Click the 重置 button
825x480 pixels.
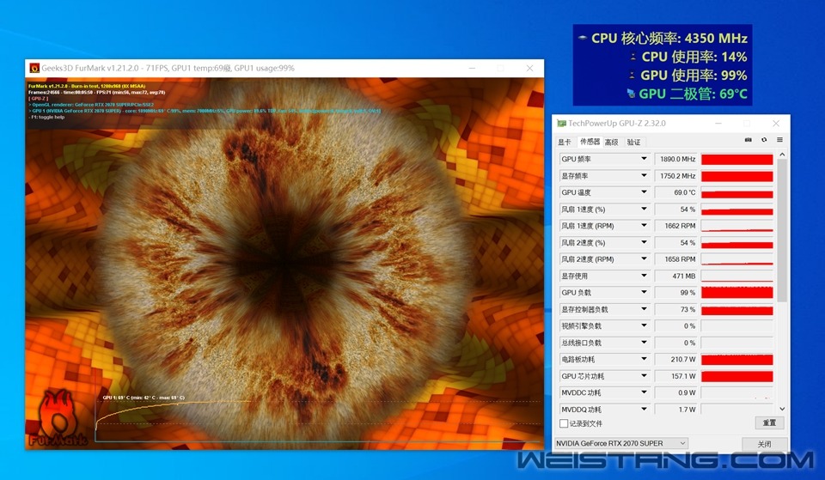(x=769, y=423)
